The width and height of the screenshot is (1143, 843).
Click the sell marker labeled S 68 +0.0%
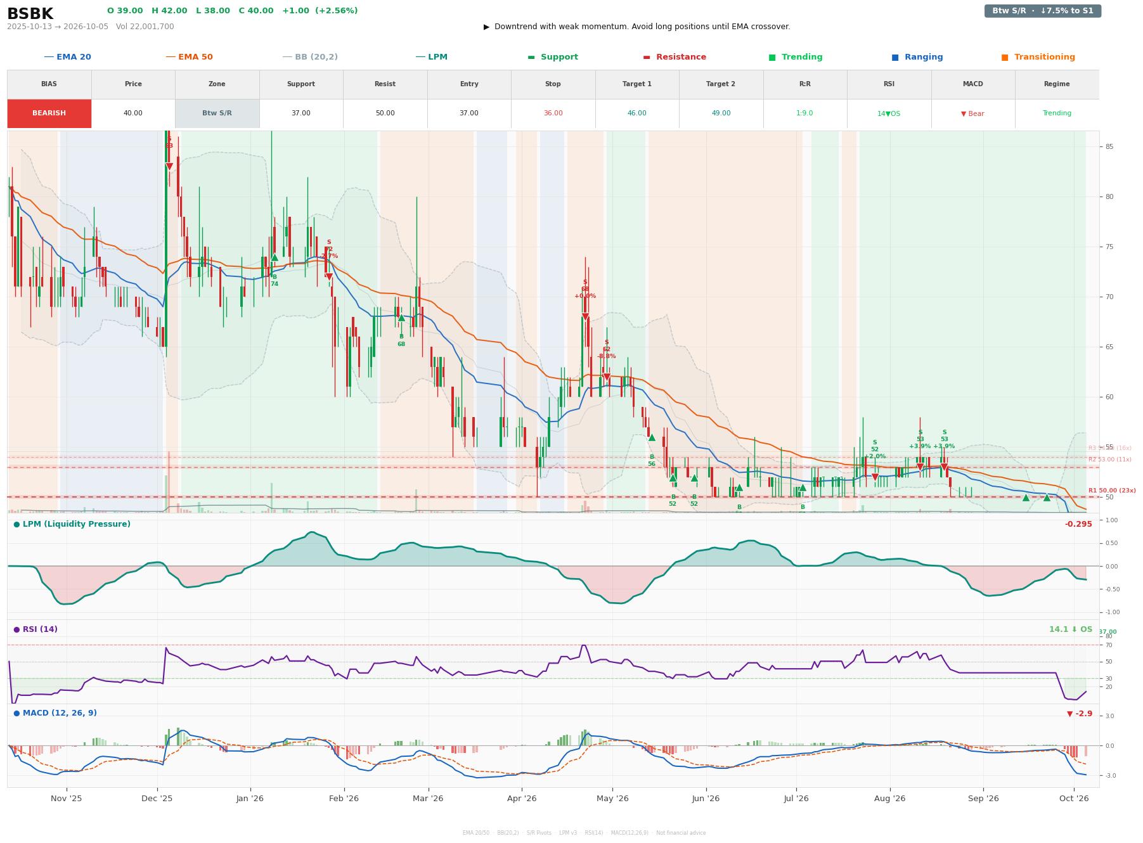point(585,317)
